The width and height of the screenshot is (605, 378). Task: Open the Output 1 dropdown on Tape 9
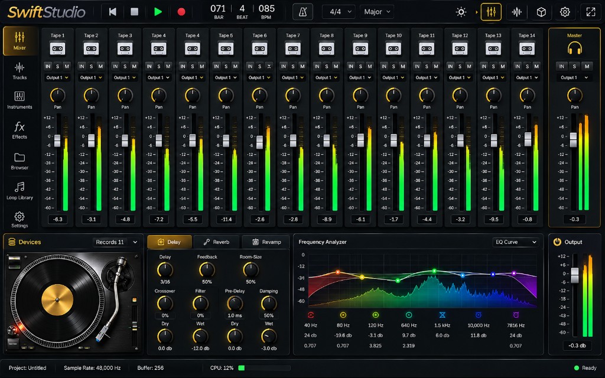coord(360,77)
